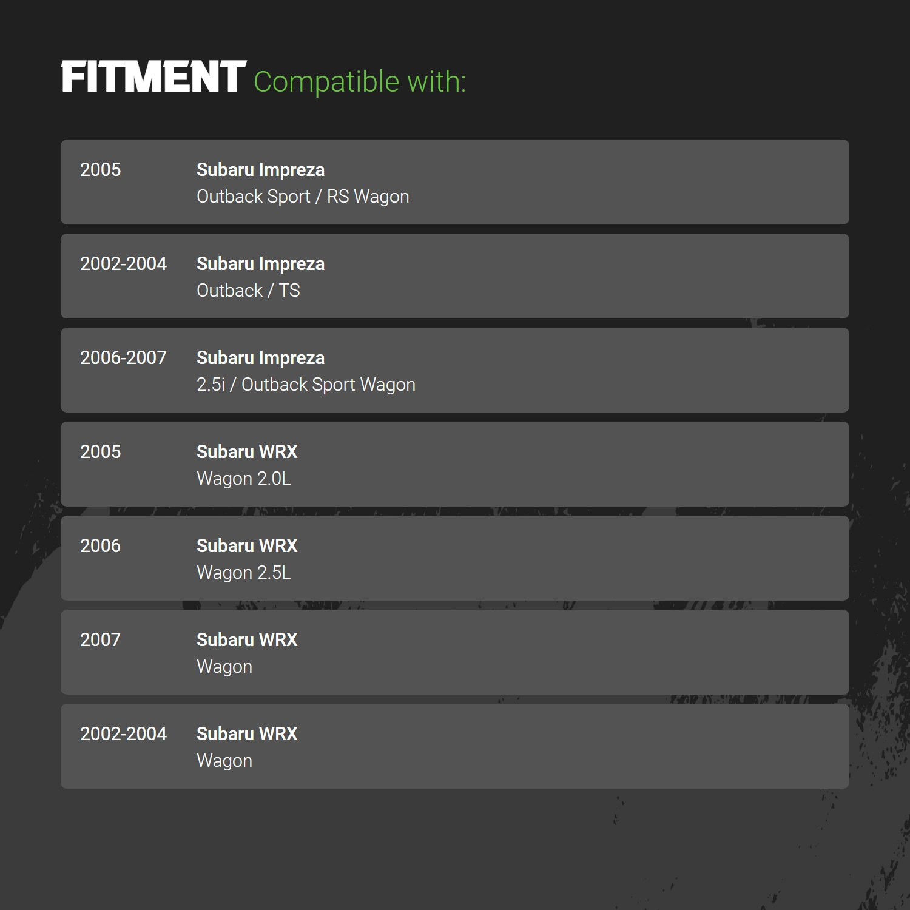
Task: Click '2.5i / Outback Sport Wagon' text
Action: 306,385
